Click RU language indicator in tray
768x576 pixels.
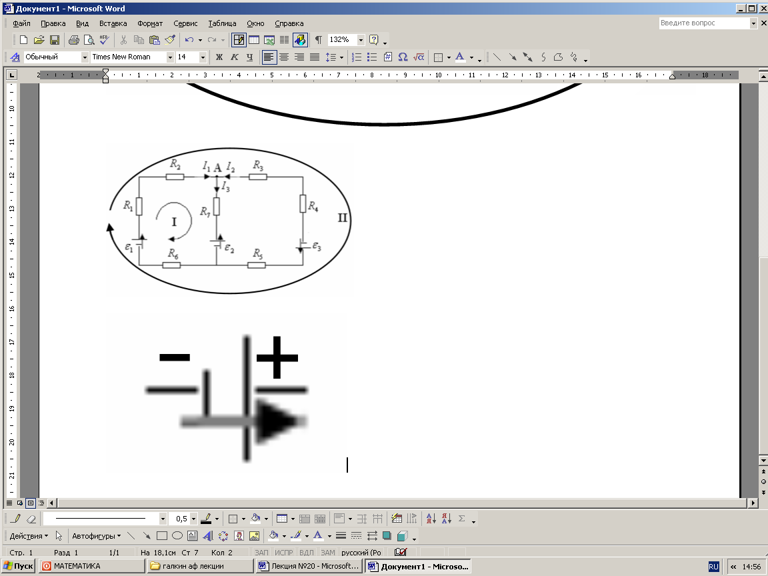click(713, 567)
